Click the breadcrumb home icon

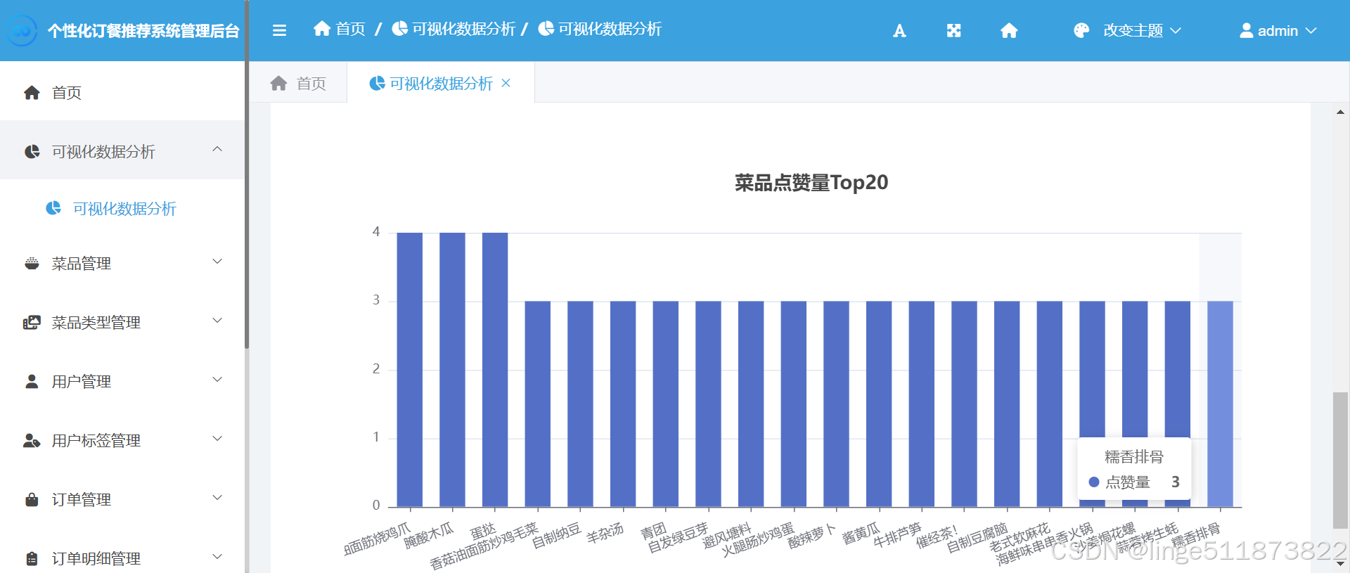click(x=322, y=28)
